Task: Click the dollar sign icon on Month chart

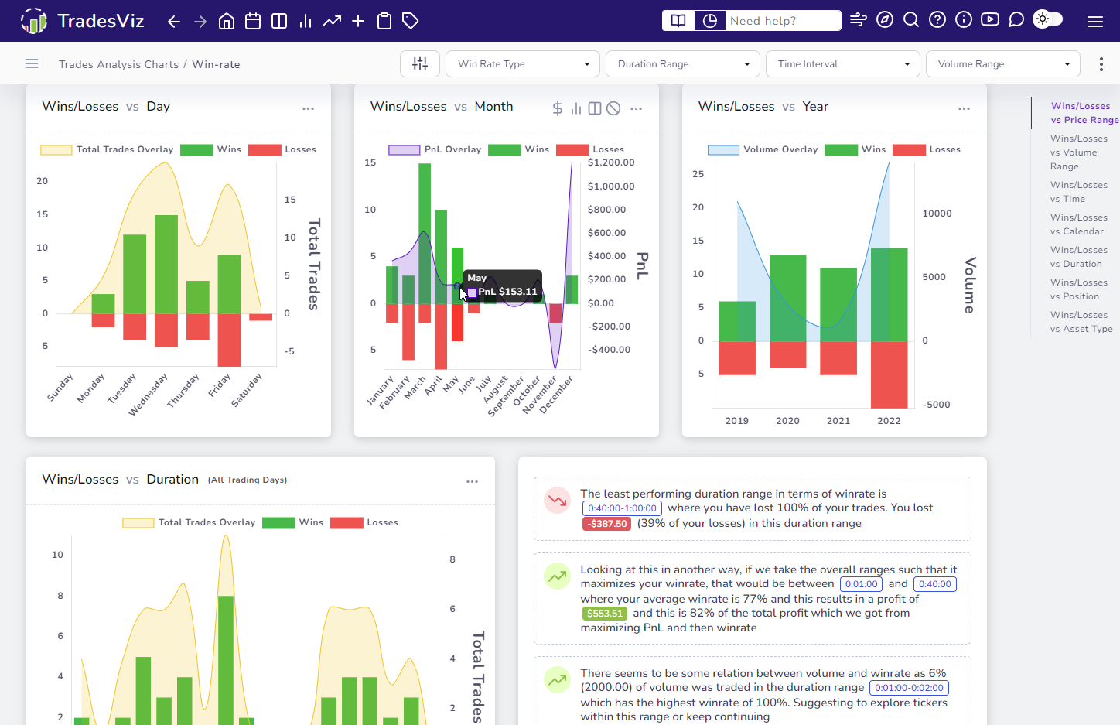Action: point(557,108)
